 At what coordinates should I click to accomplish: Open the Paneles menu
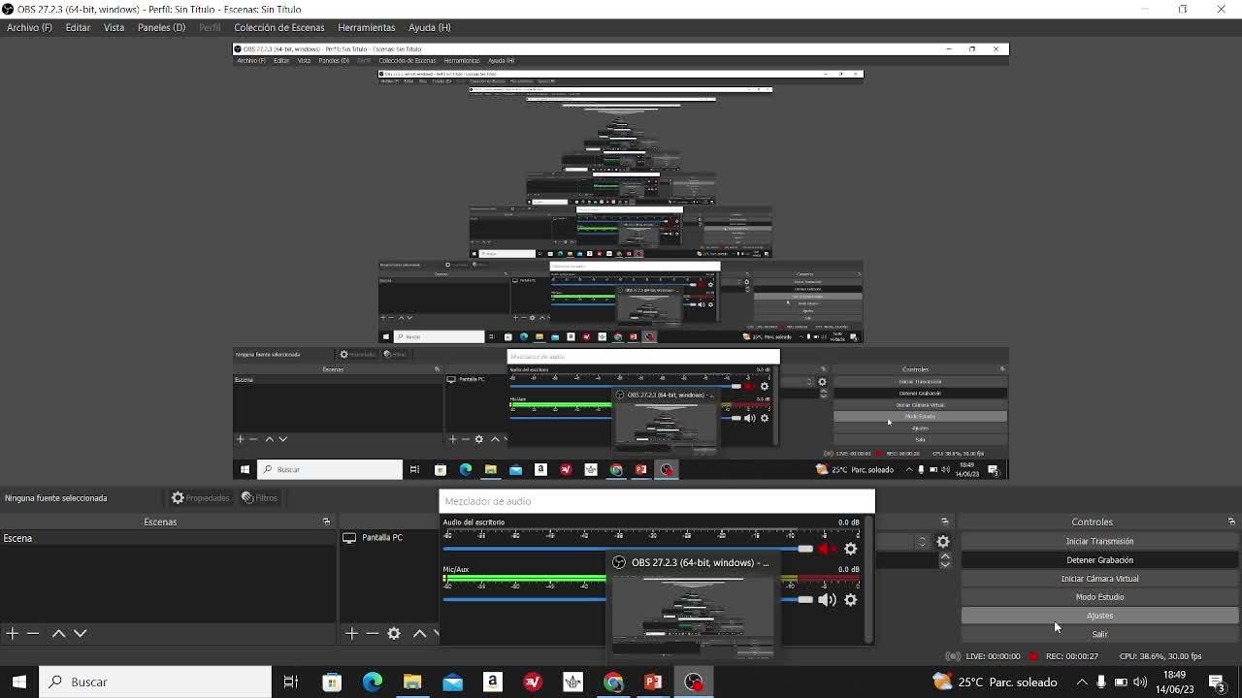(161, 27)
